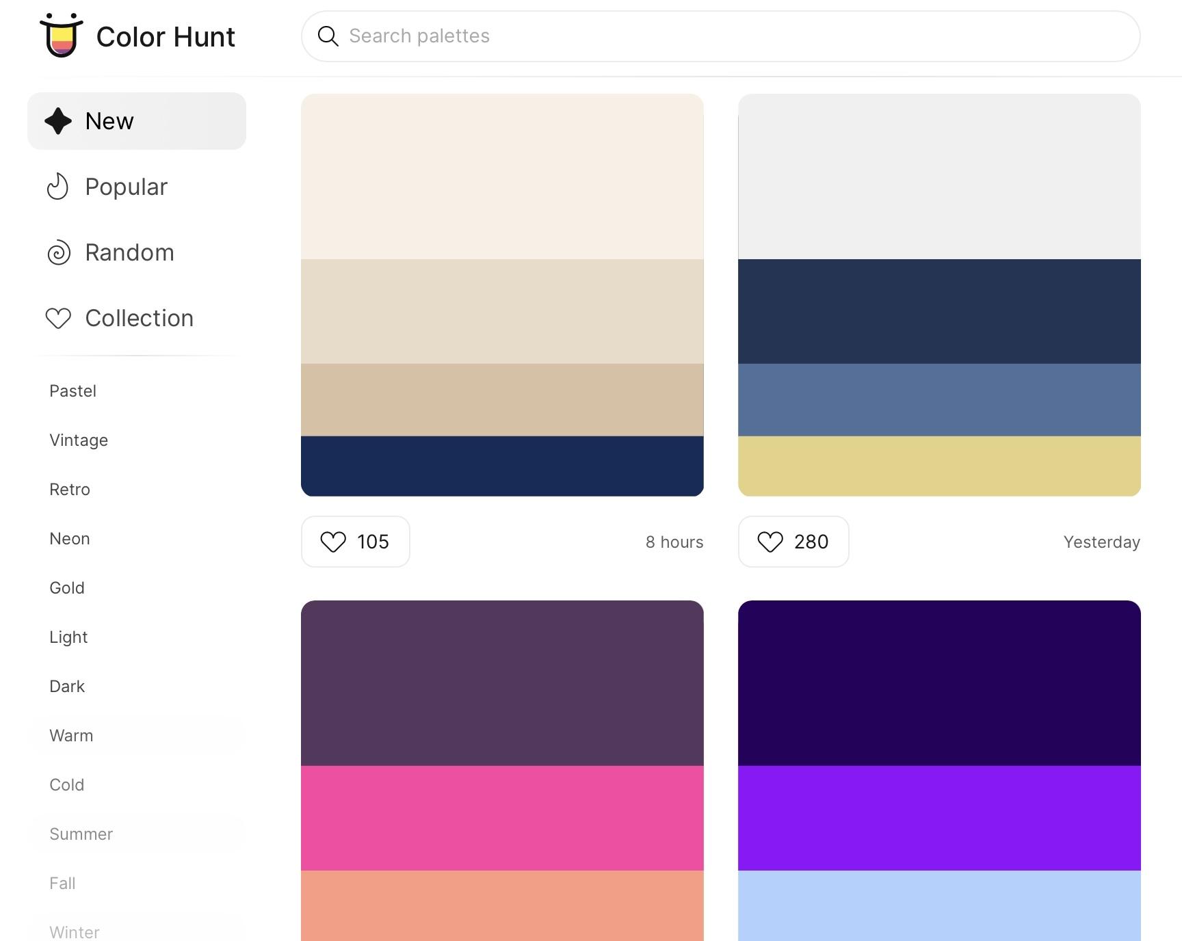
Task: Browse the Gold palettes
Action: pyautogui.click(x=67, y=588)
